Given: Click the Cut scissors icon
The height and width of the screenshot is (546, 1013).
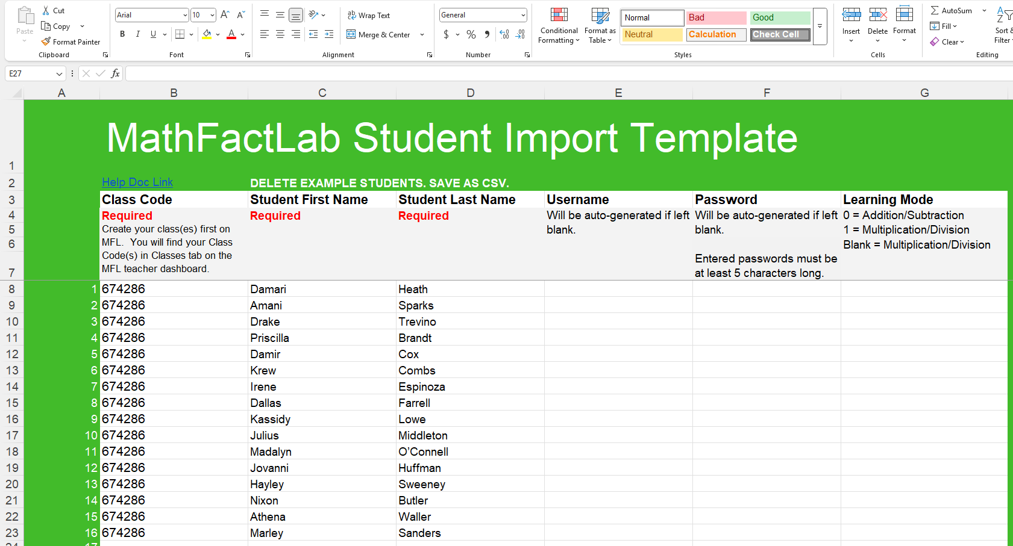Looking at the screenshot, I should [46, 11].
